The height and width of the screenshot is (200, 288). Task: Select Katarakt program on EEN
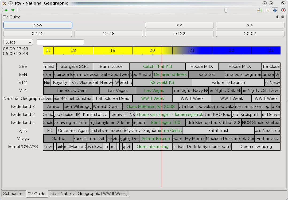pos(207,74)
